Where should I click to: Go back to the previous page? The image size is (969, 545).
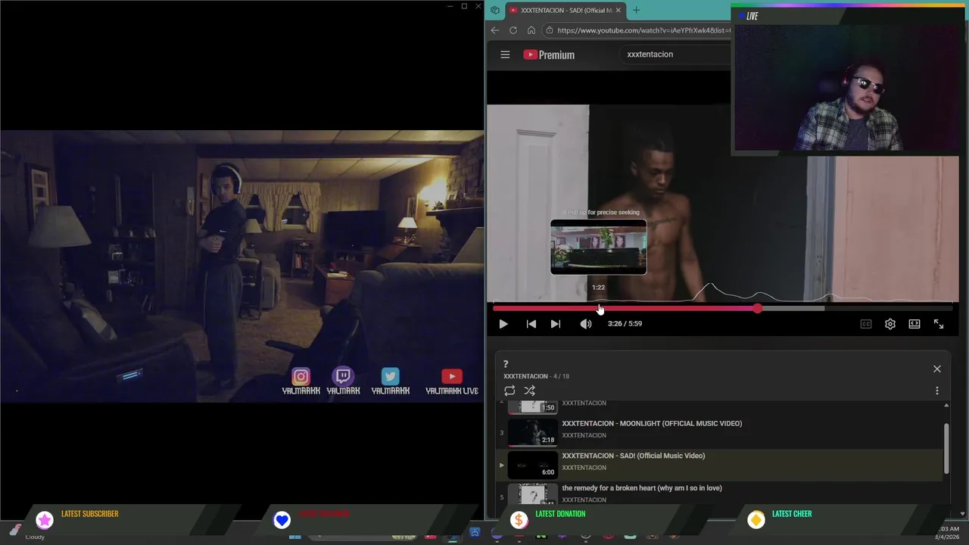pyautogui.click(x=495, y=30)
